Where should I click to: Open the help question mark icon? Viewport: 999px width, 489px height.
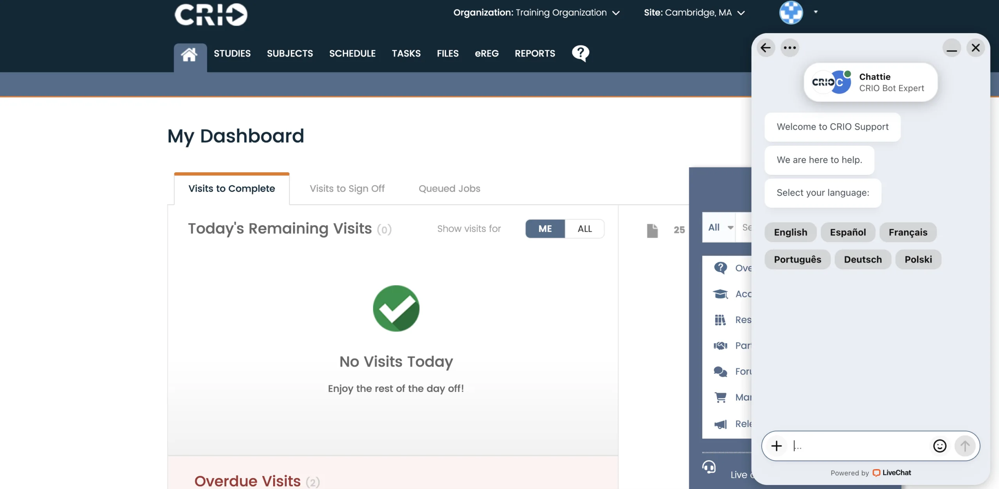point(580,53)
